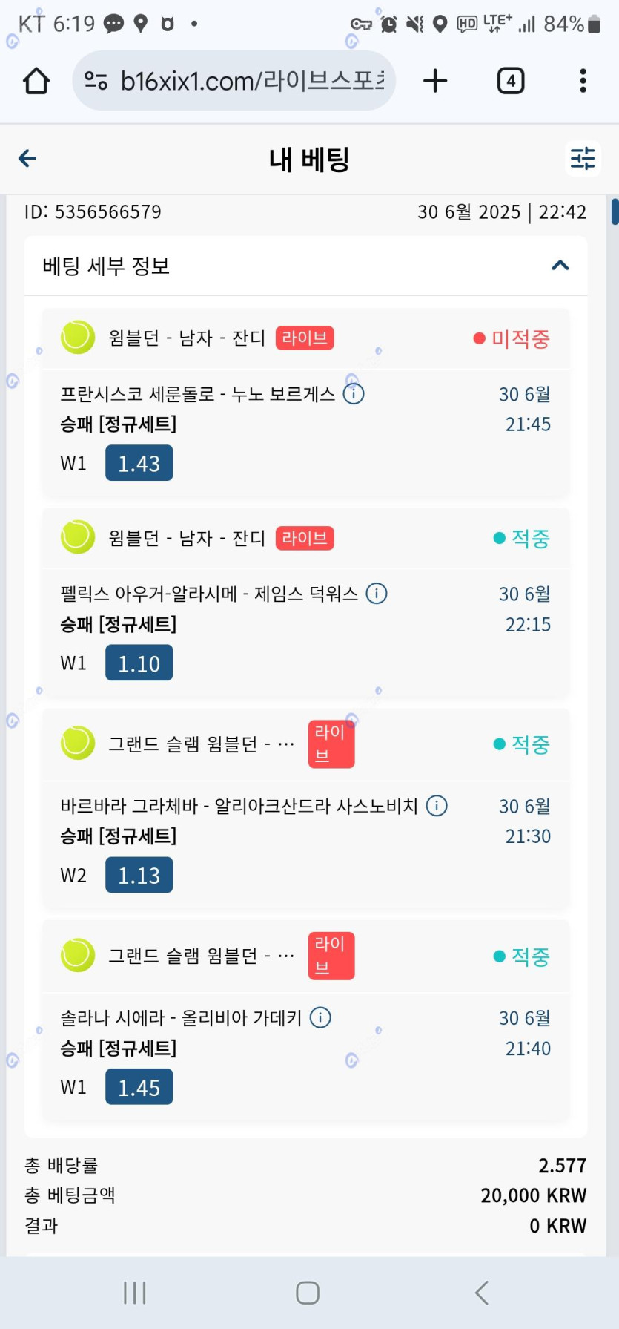Show info for Sierra vs Gadecki match
This screenshot has height=1329, width=619.
click(320, 1017)
